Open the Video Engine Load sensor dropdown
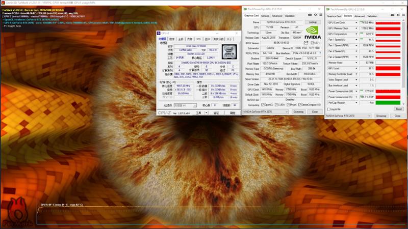The image size is (408, 229). tap(356, 80)
